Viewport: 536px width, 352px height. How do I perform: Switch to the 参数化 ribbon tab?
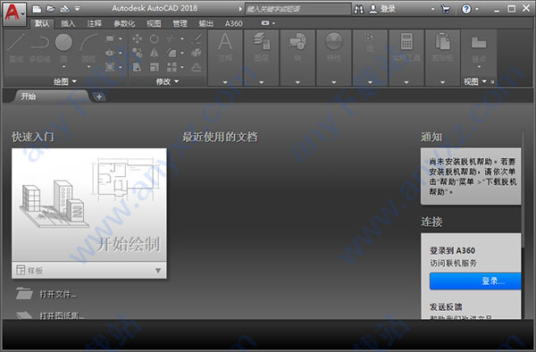pyautogui.click(x=124, y=23)
